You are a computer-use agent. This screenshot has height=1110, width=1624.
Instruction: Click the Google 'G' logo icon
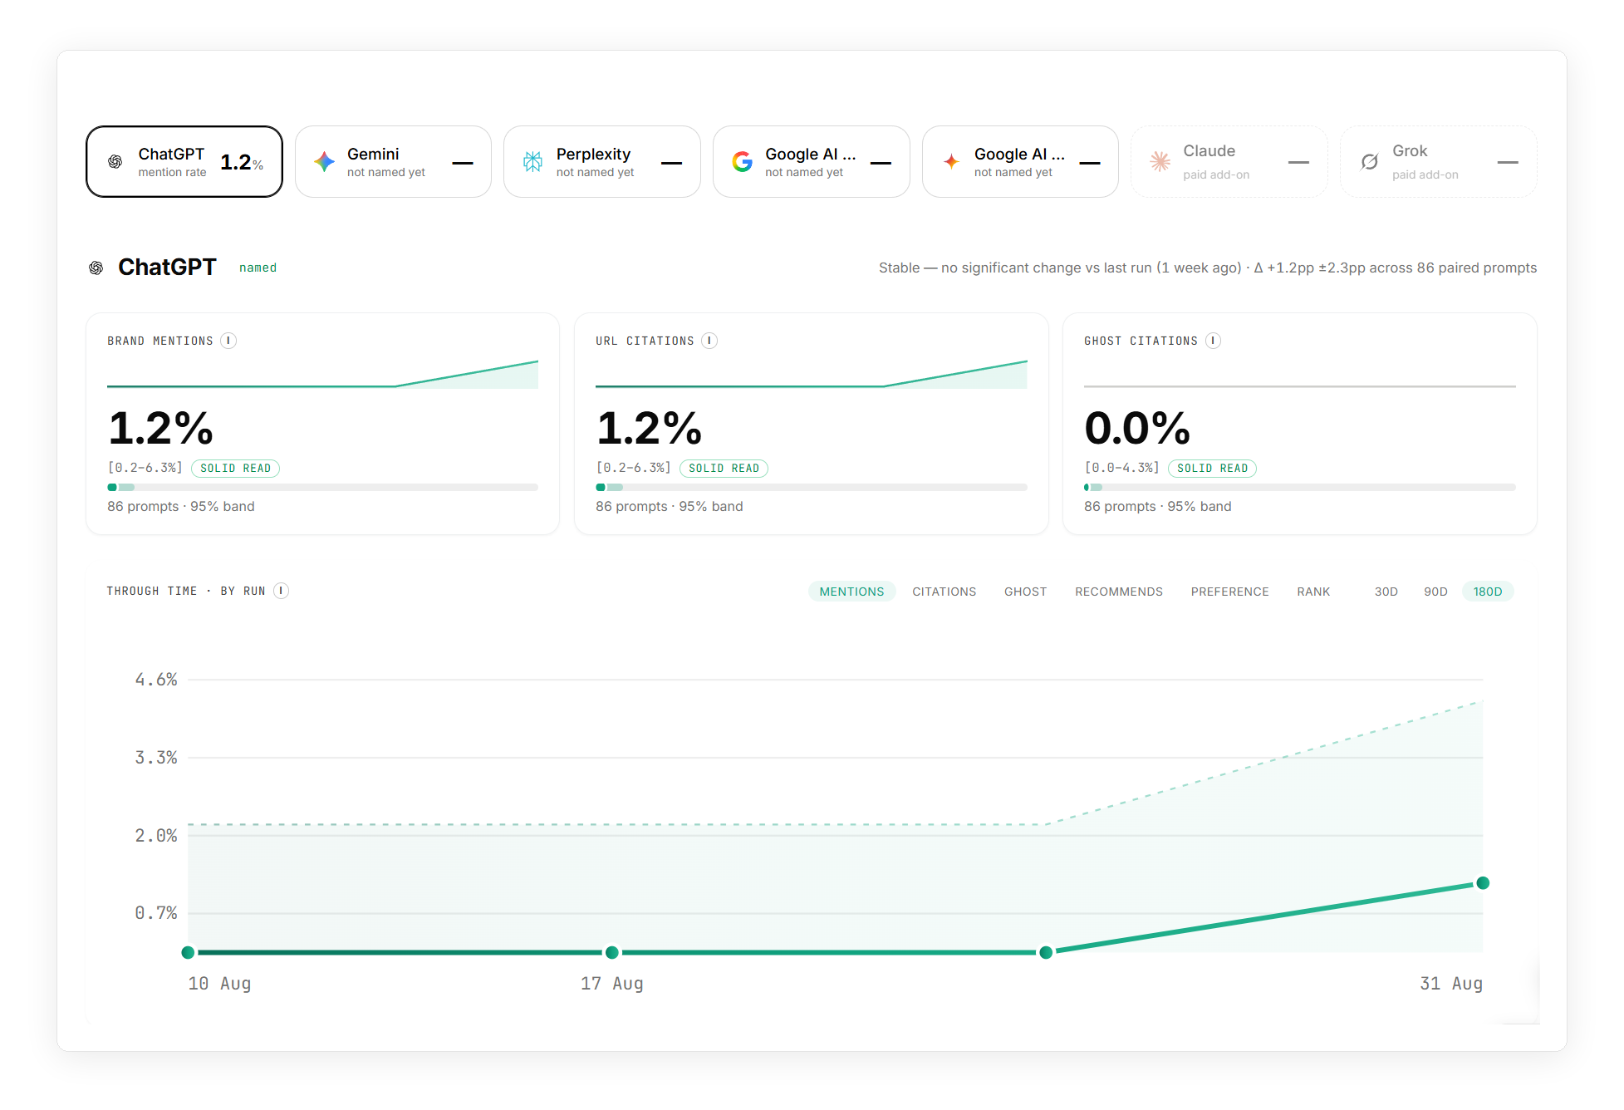(x=743, y=161)
